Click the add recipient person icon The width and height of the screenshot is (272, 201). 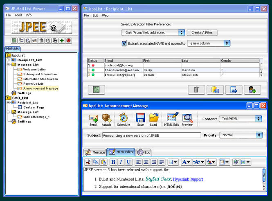252,90
